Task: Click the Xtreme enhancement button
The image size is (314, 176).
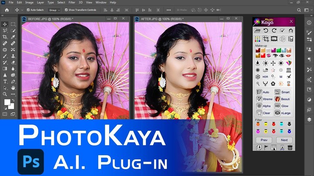Action: tap(264, 99)
